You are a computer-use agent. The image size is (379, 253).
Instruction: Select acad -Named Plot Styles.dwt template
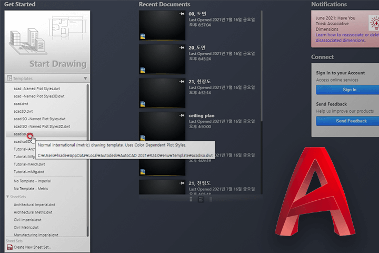[37, 89]
